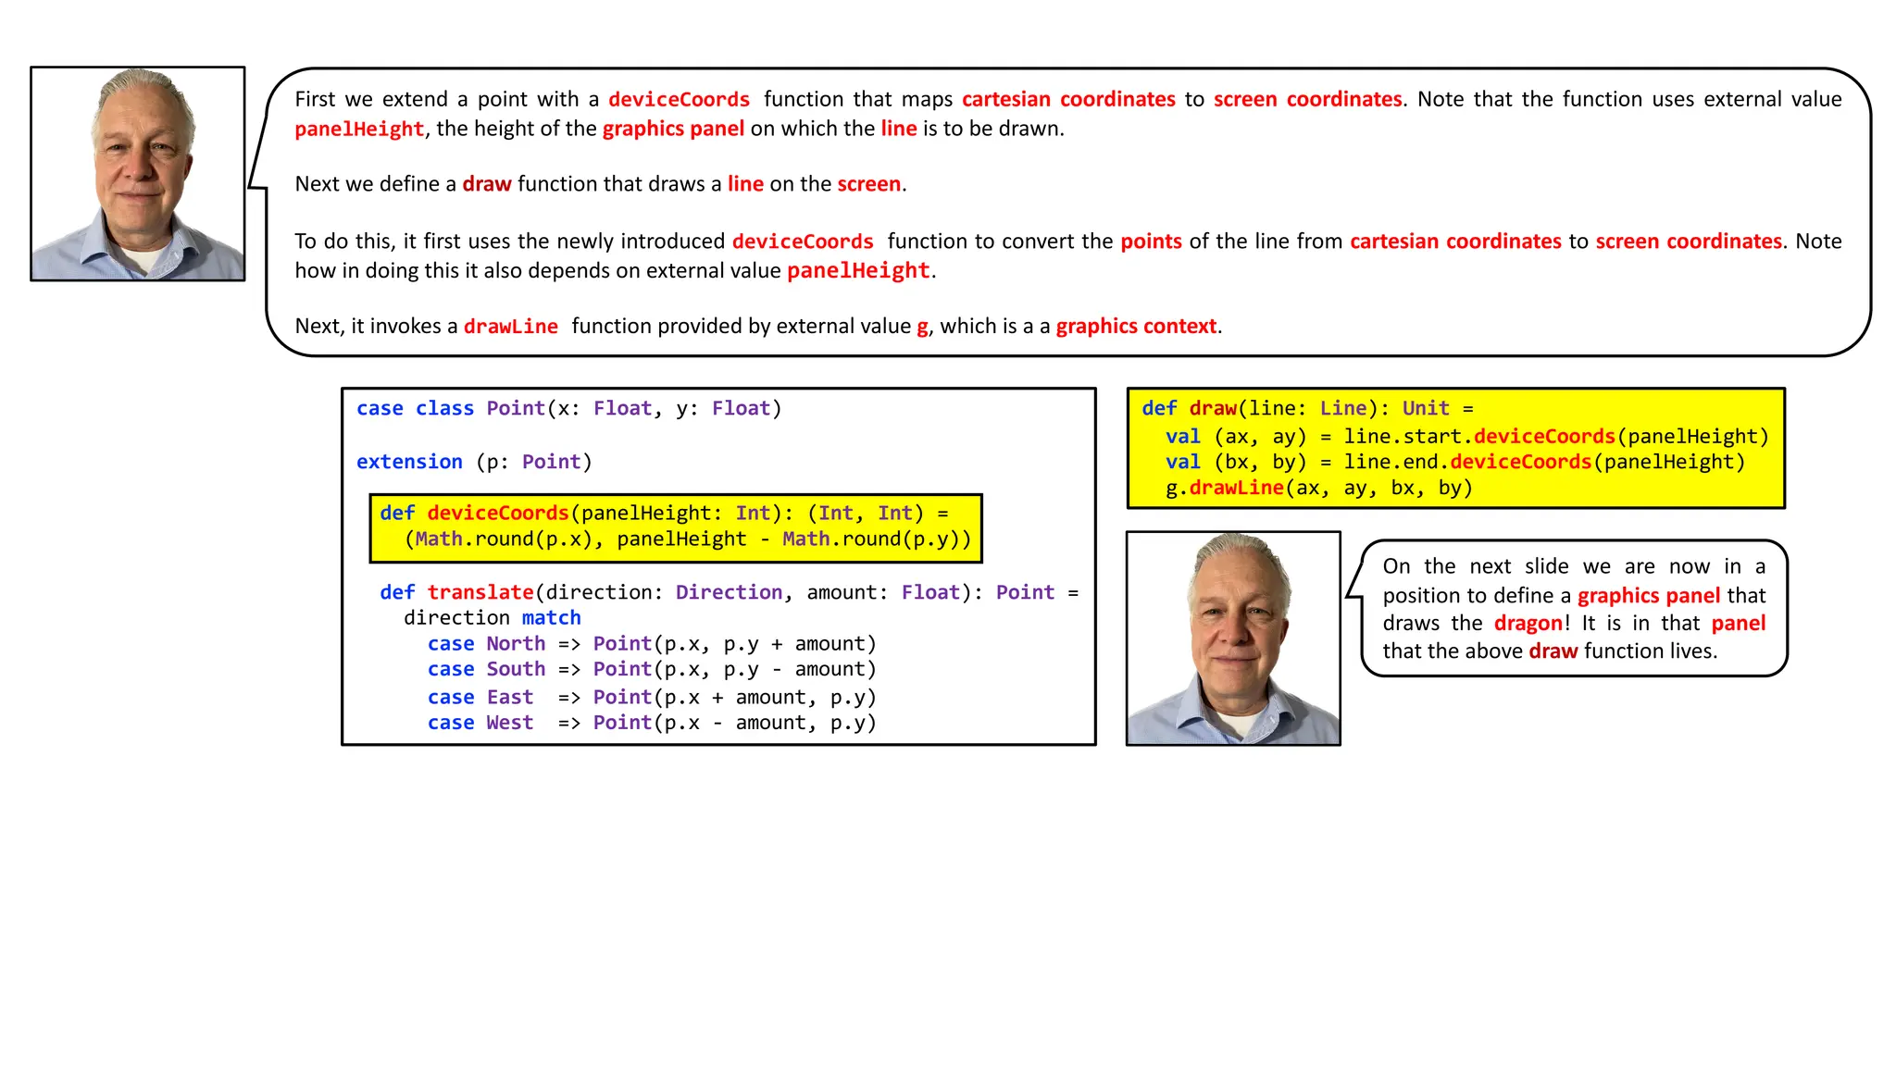Screen dimensions: 1896x1066
Task: Click red 'panelHeight' at the start of the second text line
Action: click(x=359, y=129)
